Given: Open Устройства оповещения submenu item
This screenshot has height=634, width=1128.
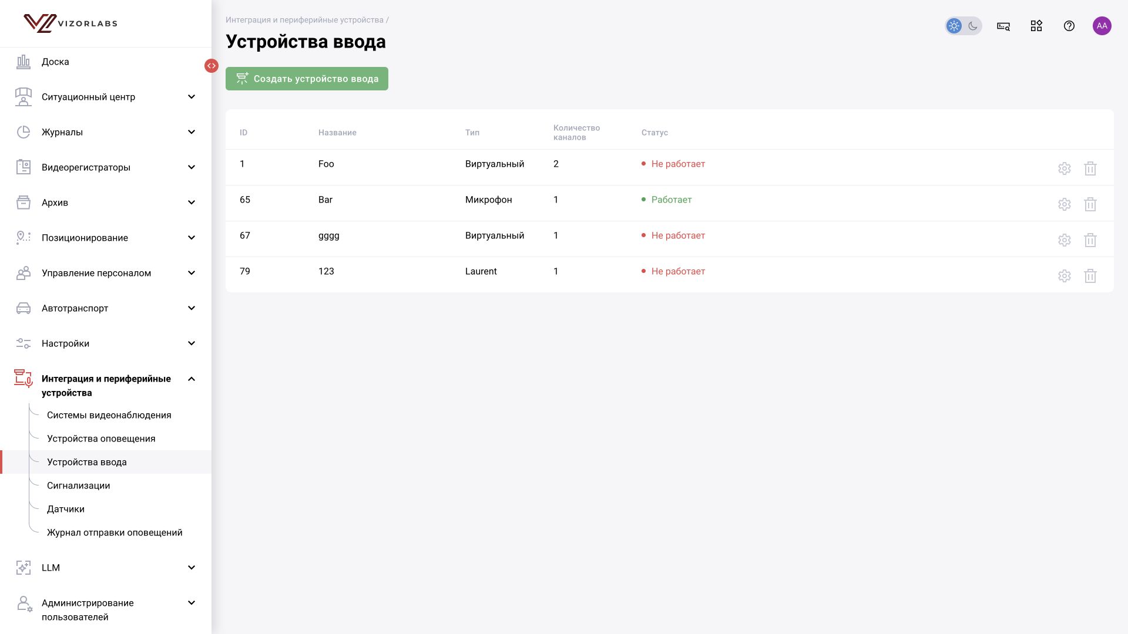Looking at the screenshot, I should coord(101,439).
